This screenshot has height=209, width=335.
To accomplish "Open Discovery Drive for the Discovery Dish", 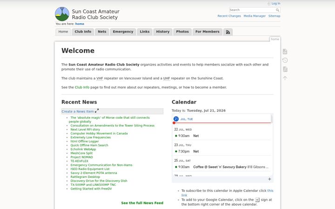I will (x=99, y=181).
